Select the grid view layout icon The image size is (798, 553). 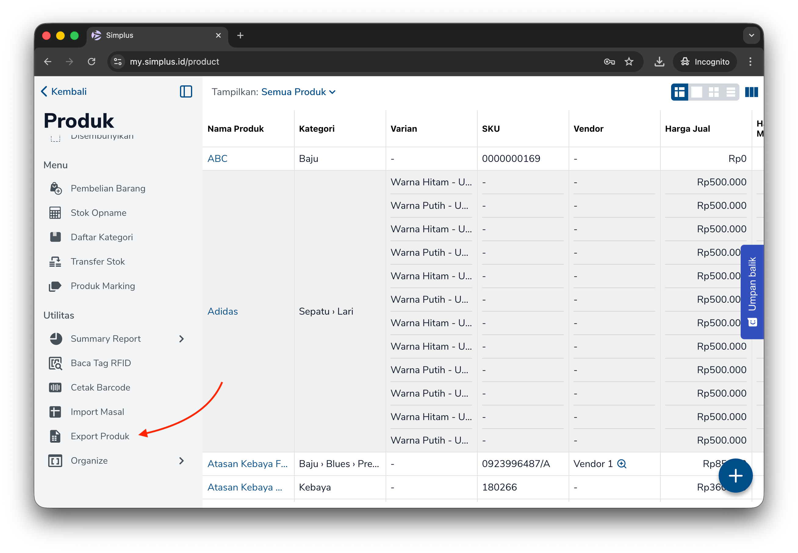click(714, 92)
